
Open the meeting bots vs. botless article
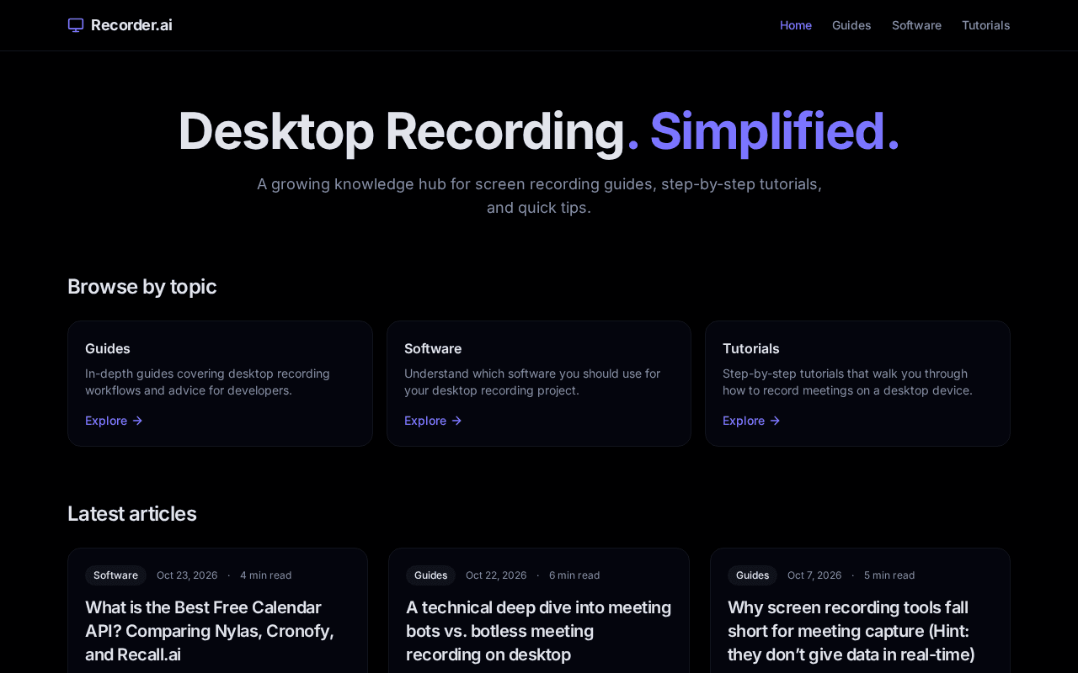point(538,631)
